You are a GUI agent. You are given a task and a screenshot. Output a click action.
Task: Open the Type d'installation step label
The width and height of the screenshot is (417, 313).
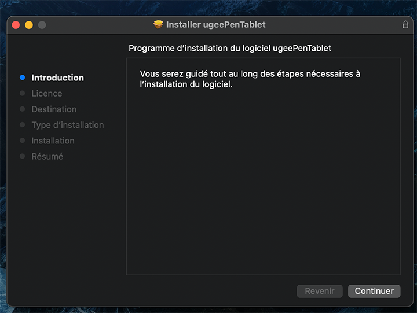click(68, 125)
